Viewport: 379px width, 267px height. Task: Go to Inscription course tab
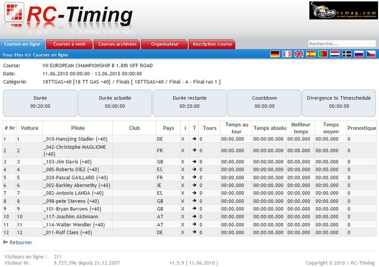212,44
